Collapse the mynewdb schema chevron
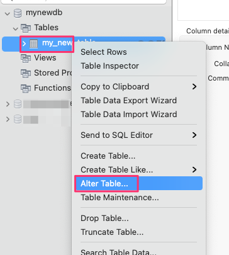229x255 pixels. pos(8,14)
